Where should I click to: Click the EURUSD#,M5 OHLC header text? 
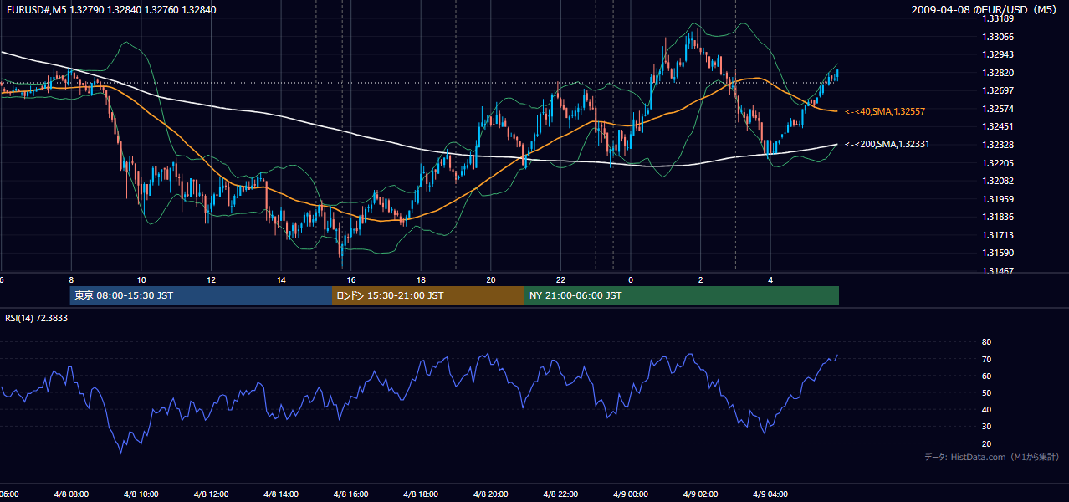(x=110, y=9)
